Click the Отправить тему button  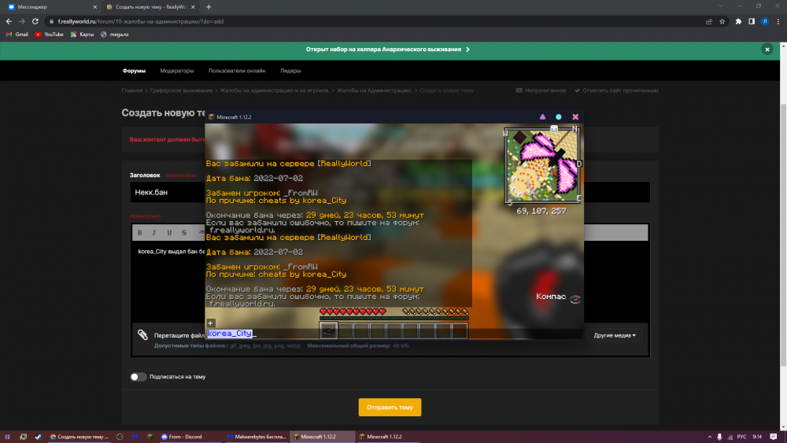point(390,408)
